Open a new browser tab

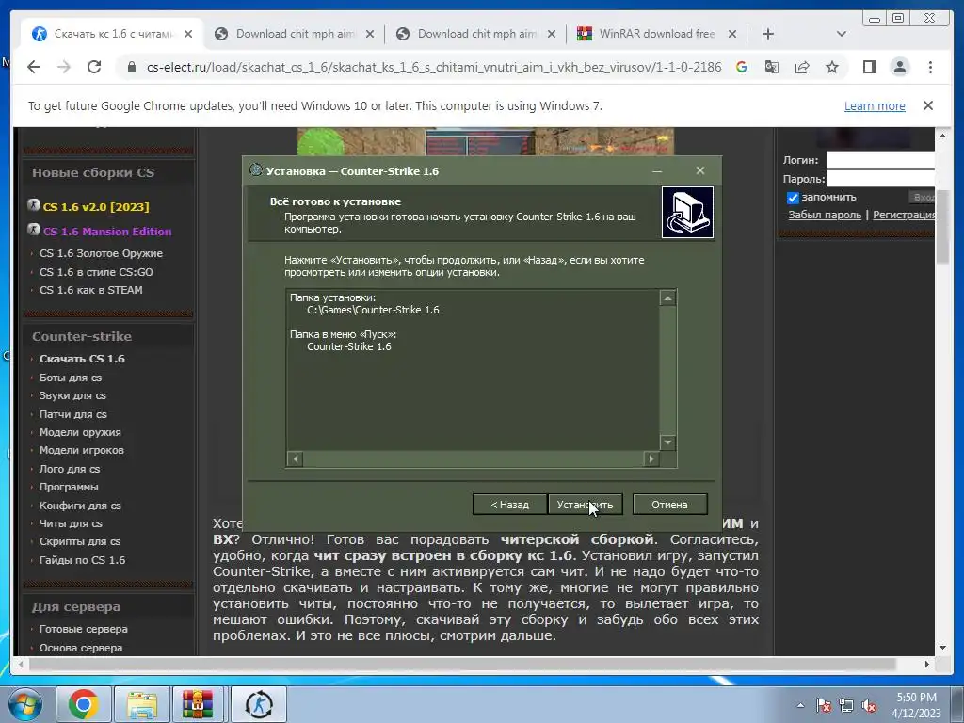click(768, 34)
